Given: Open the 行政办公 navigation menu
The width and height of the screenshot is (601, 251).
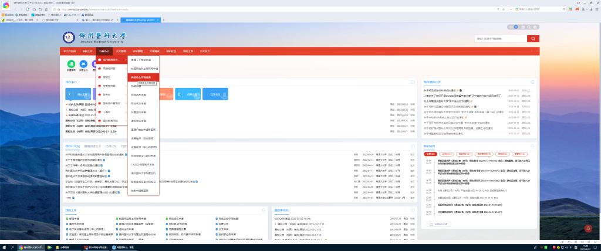Looking at the screenshot, I should 104,51.
